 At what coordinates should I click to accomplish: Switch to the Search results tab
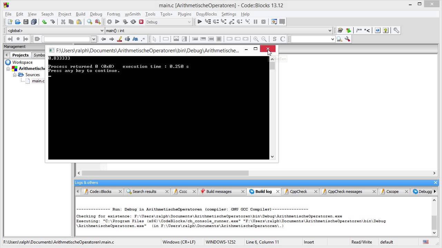click(144, 192)
